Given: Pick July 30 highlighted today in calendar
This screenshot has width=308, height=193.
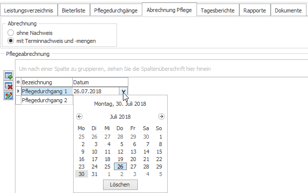Looking at the screenshot, I should [82, 174].
